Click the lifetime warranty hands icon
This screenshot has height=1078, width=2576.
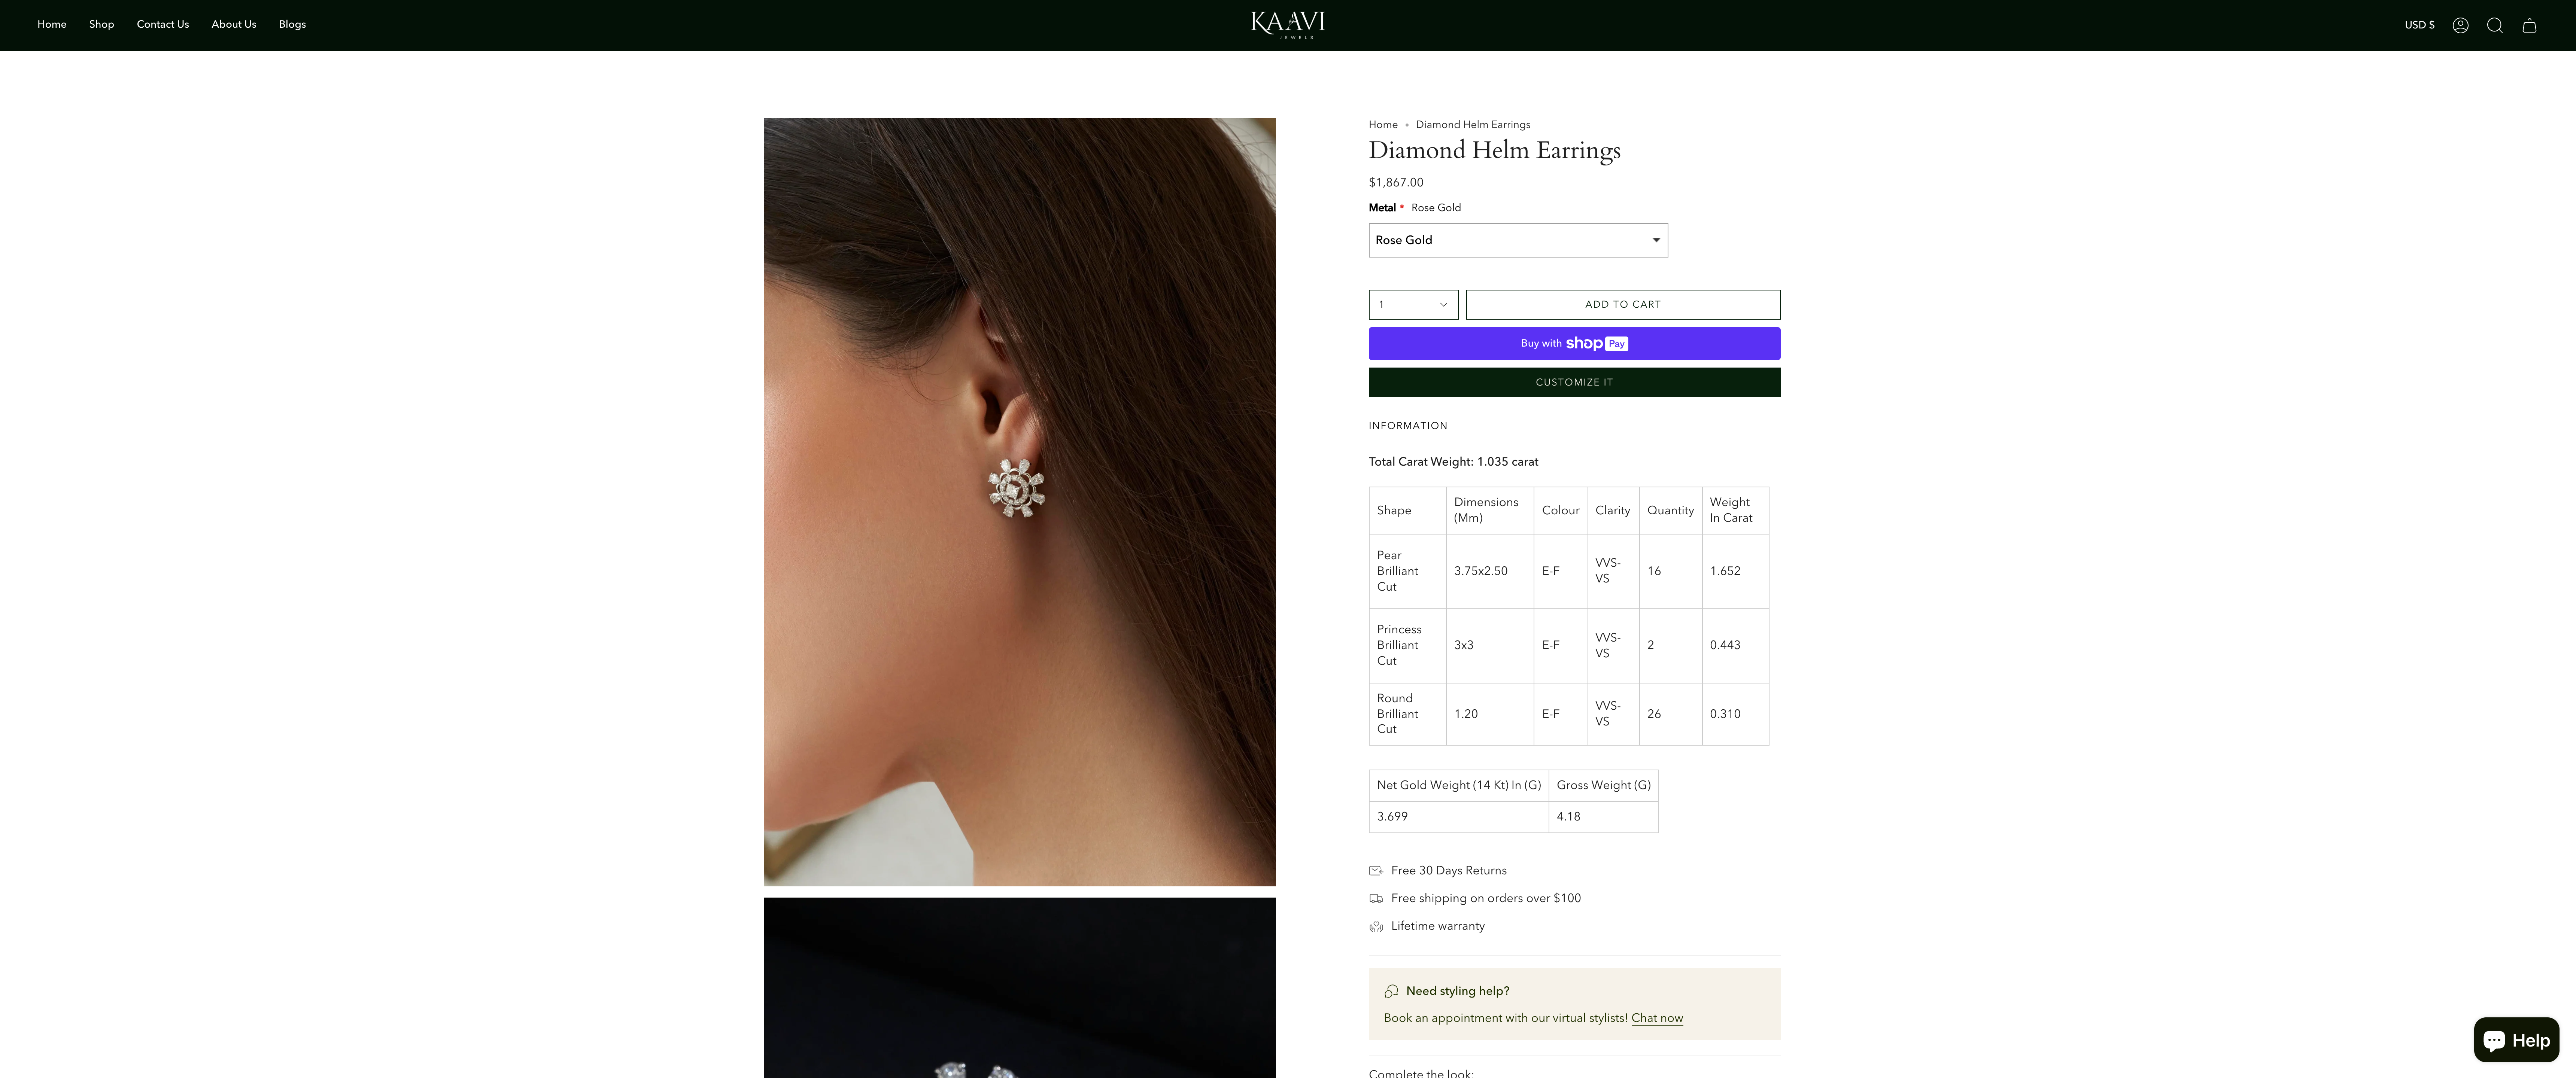click(x=1376, y=926)
